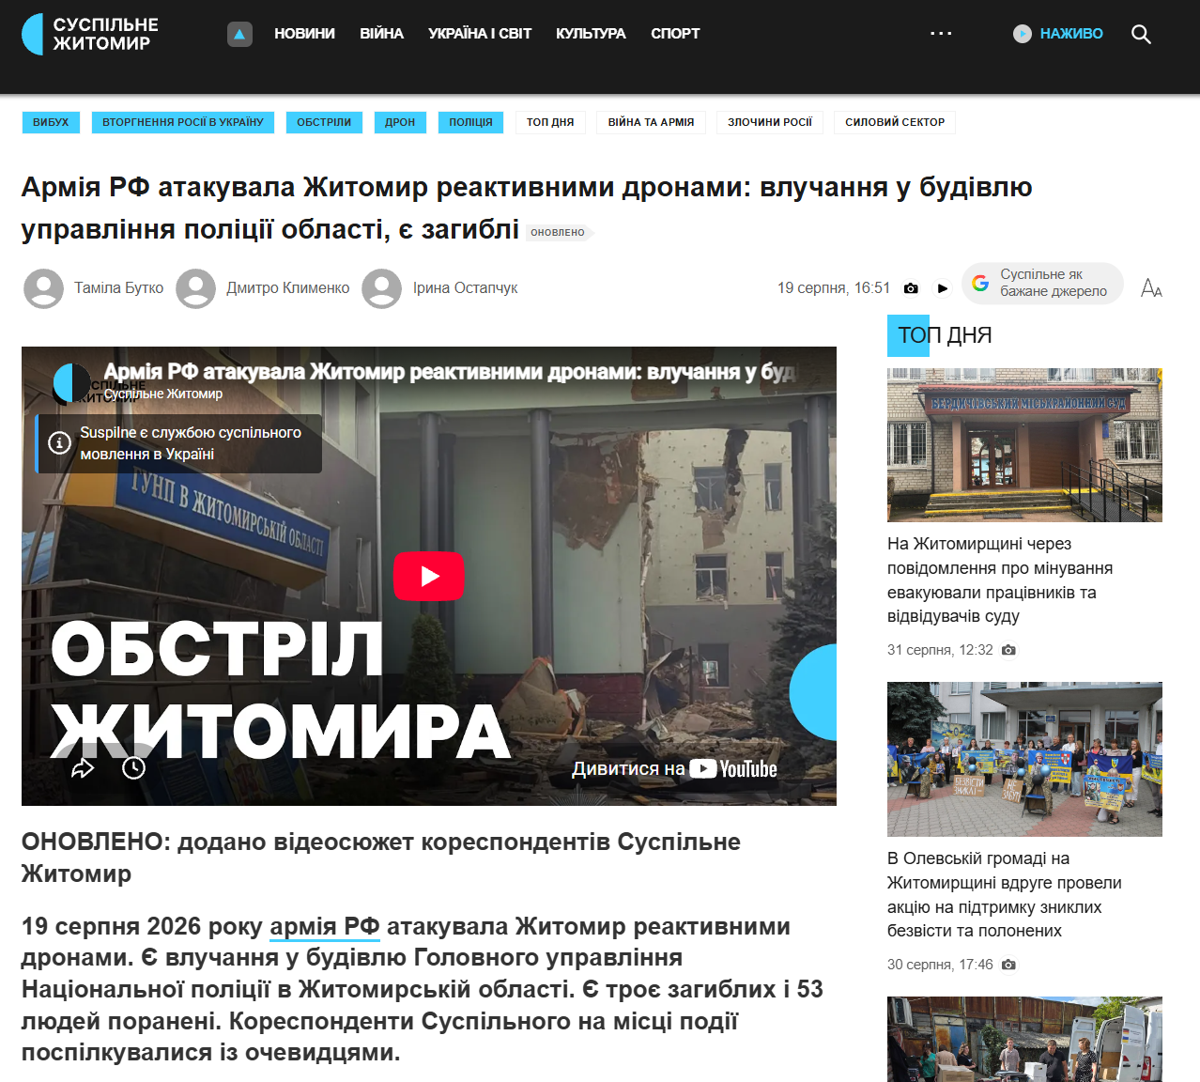Change font size with Aa icon
The height and width of the screenshot is (1082, 1200).
point(1151,288)
